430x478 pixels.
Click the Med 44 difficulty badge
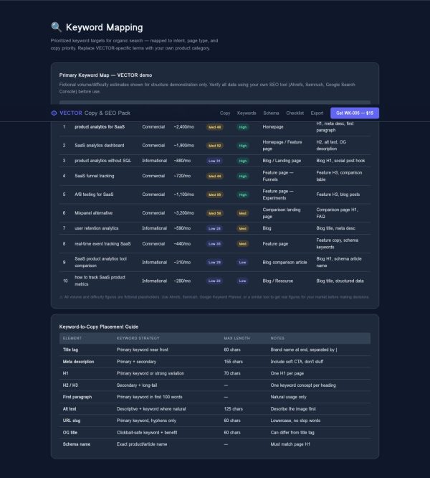(214, 177)
